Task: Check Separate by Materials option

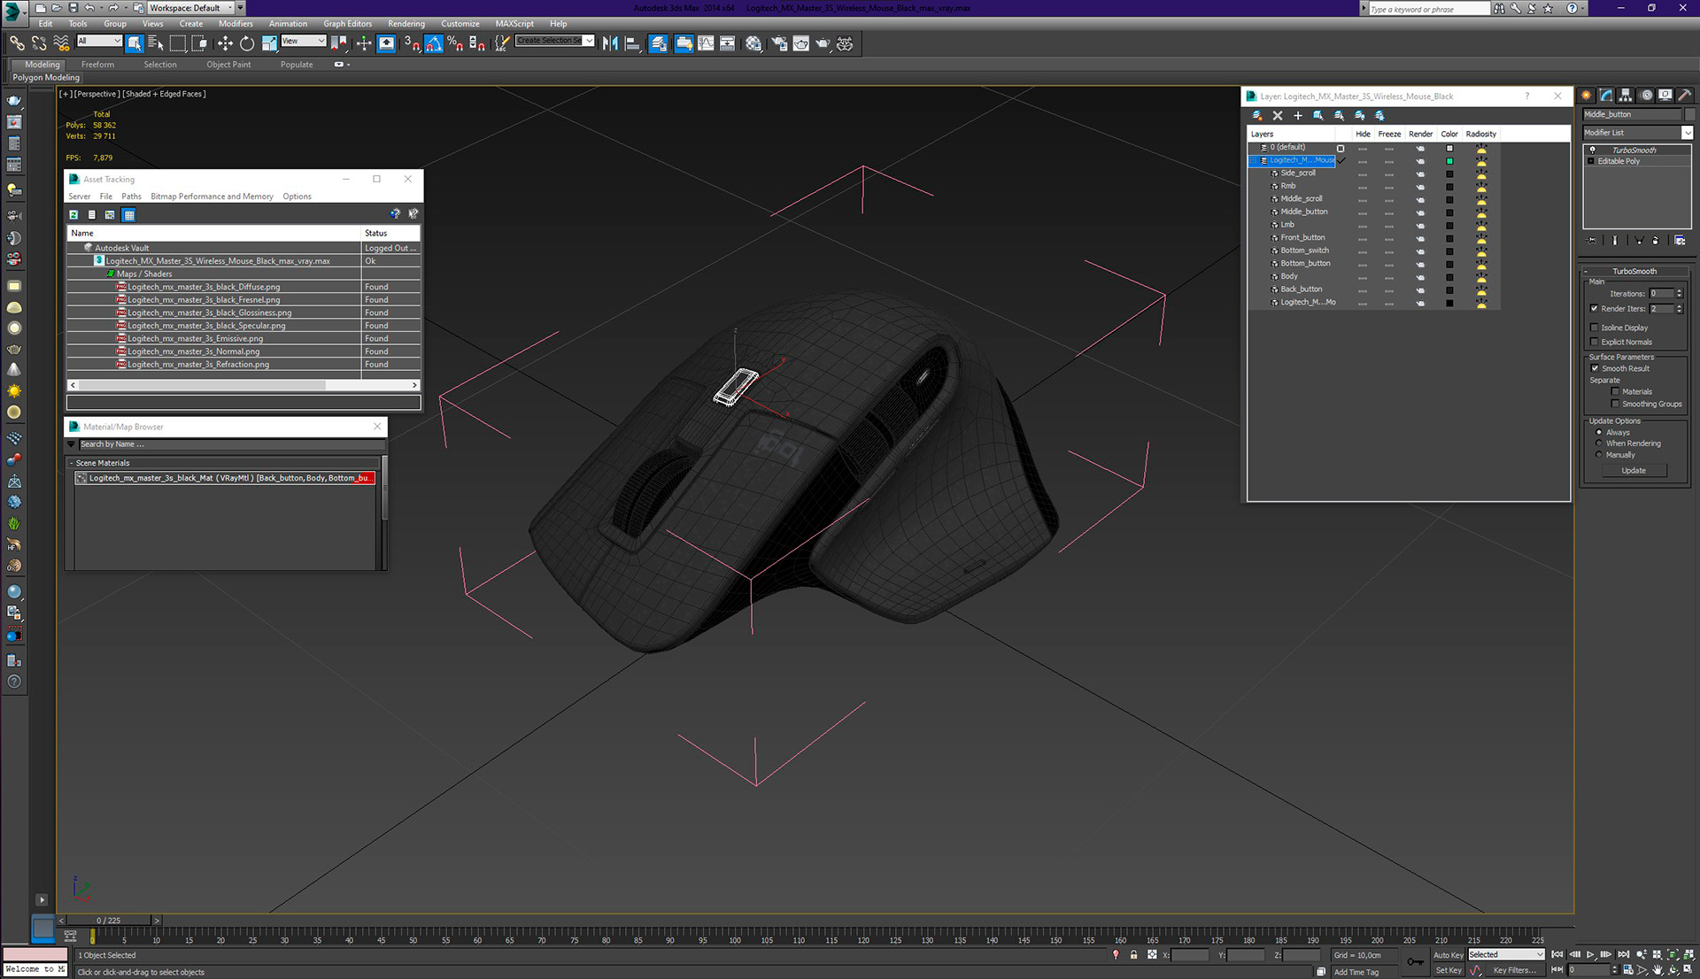Action: [x=1615, y=392]
